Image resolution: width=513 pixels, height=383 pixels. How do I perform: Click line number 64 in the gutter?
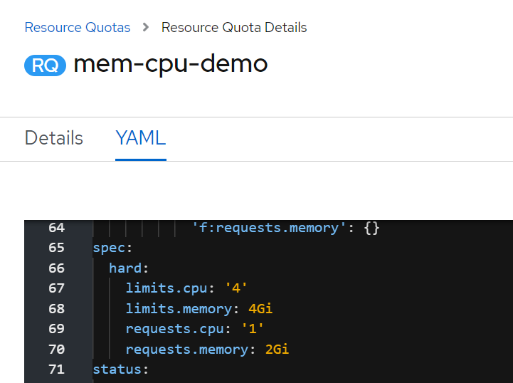pyautogui.click(x=57, y=228)
